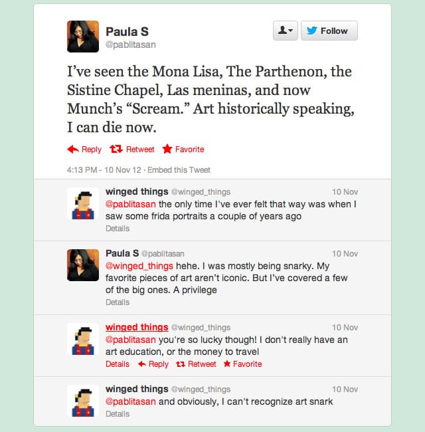Viewport: 425px width, 432px height.
Task: Click the underlined winged things username
Action: [x=136, y=327]
